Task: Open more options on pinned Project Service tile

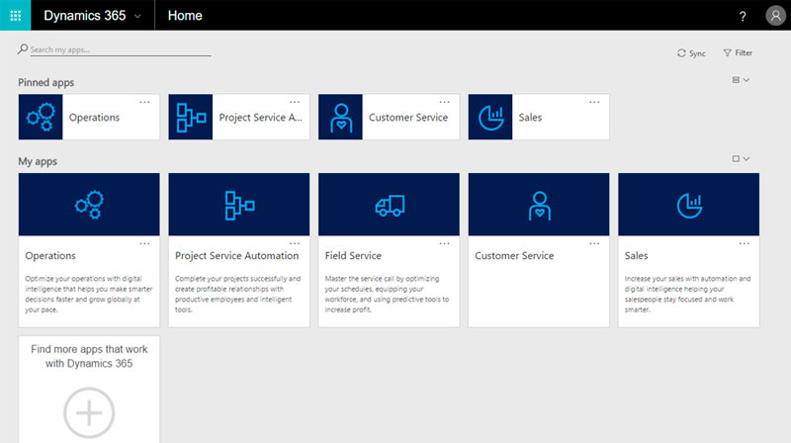Action: (x=295, y=102)
